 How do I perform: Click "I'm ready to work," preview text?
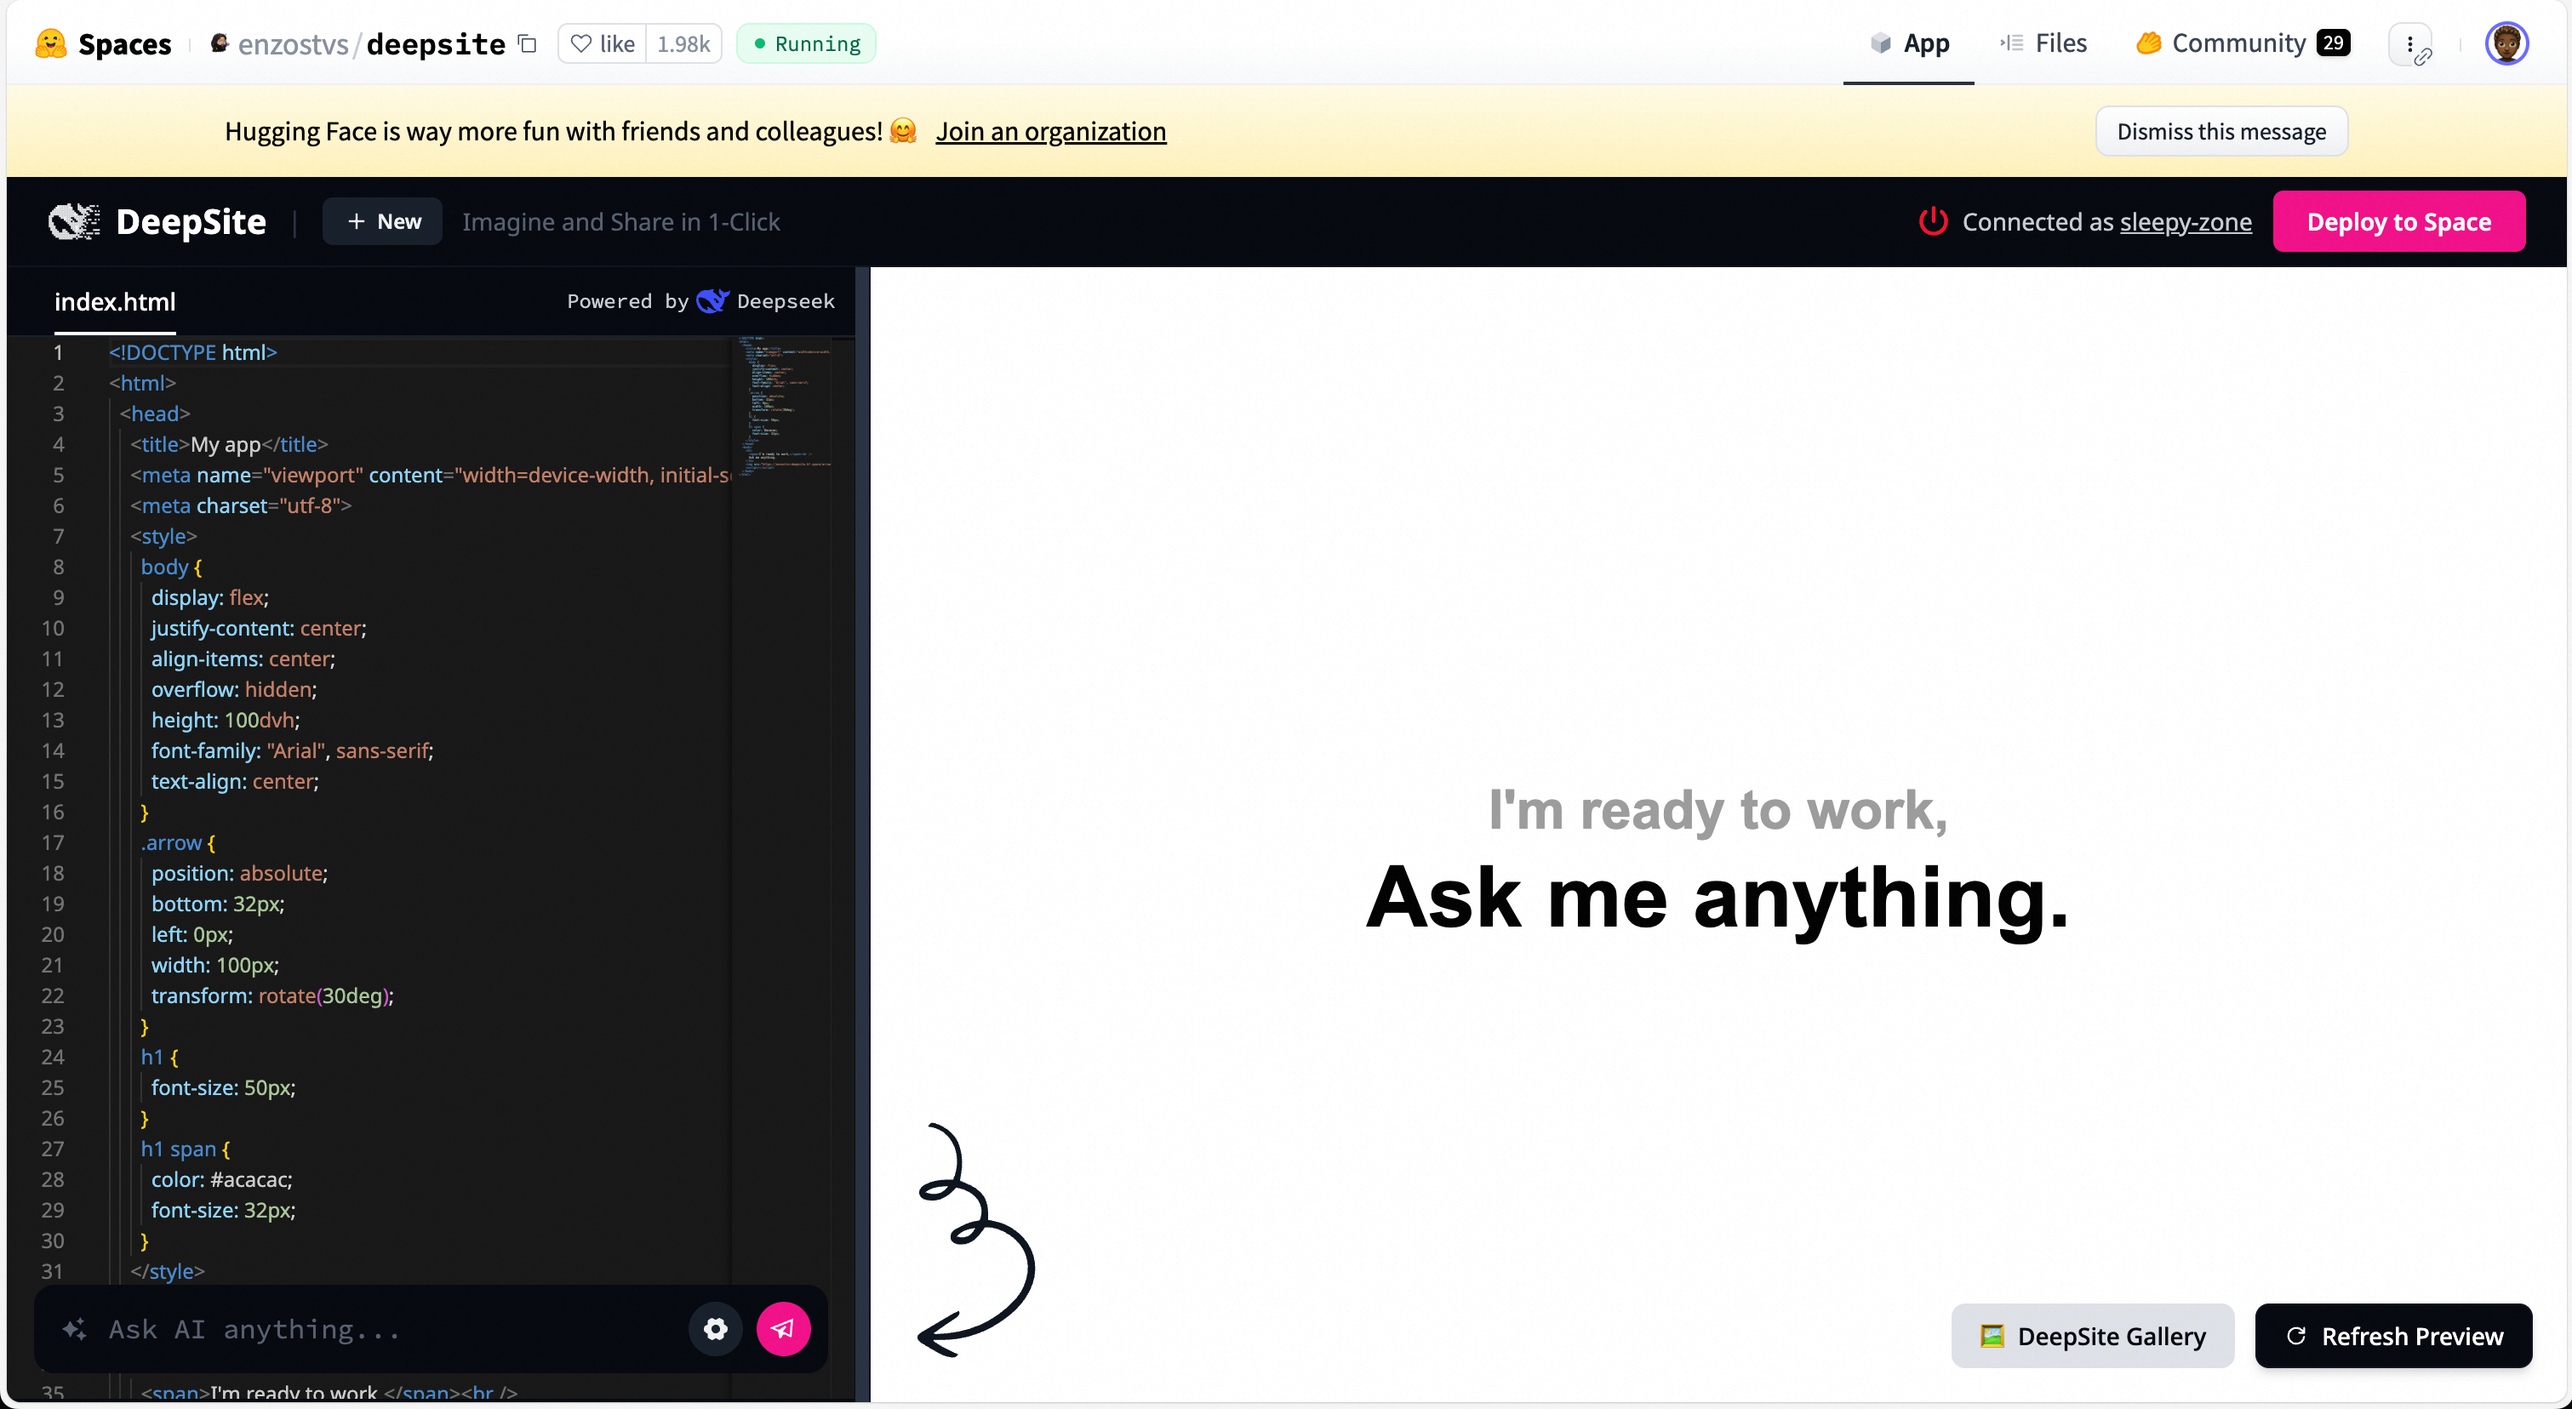(x=1718, y=809)
